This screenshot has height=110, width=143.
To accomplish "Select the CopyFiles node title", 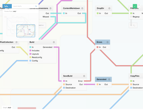I will (135, 76).
